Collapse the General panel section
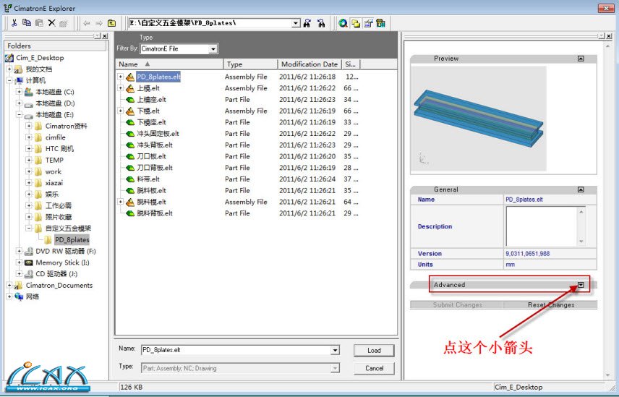This screenshot has width=619, height=397. pos(580,189)
